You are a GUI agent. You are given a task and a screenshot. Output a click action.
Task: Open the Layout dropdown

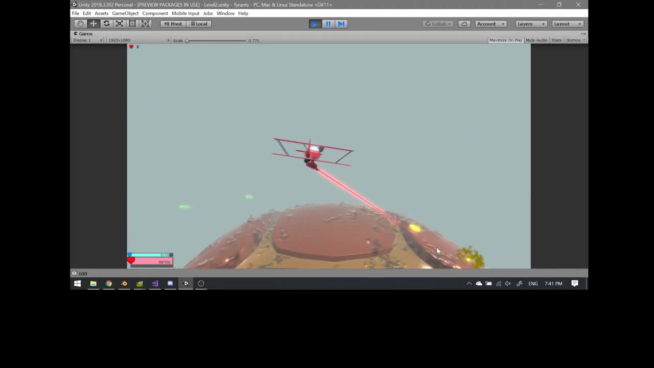point(567,24)
